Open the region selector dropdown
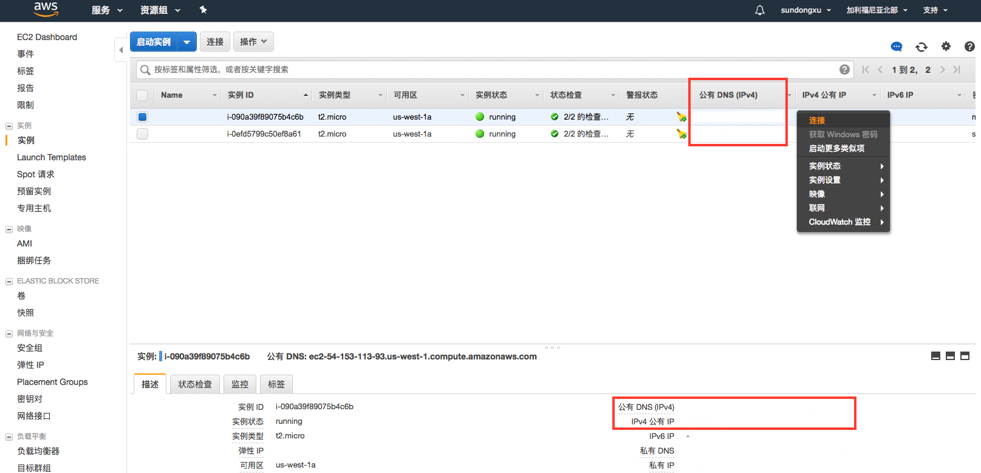Viewport: 981px width, 473px height. 877,10
